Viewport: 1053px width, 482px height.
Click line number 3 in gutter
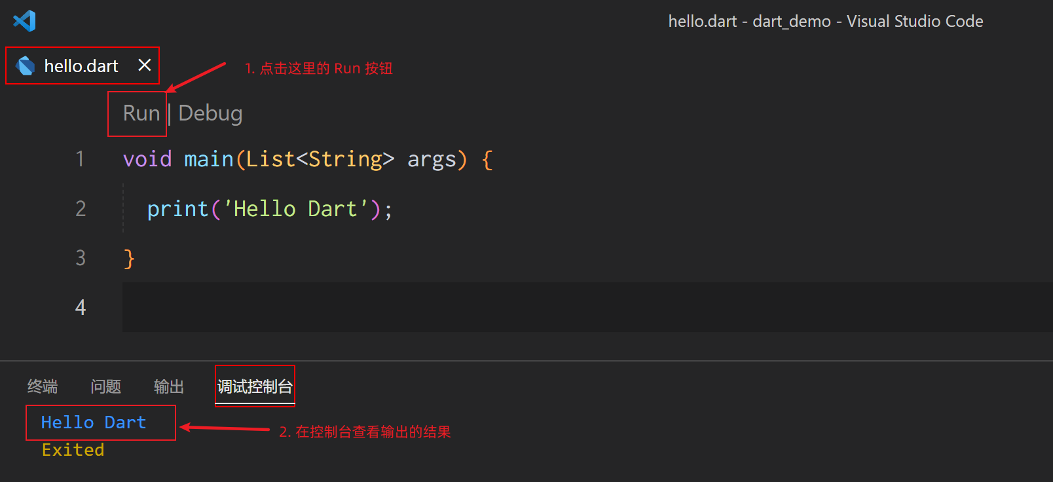pos(81,258)
